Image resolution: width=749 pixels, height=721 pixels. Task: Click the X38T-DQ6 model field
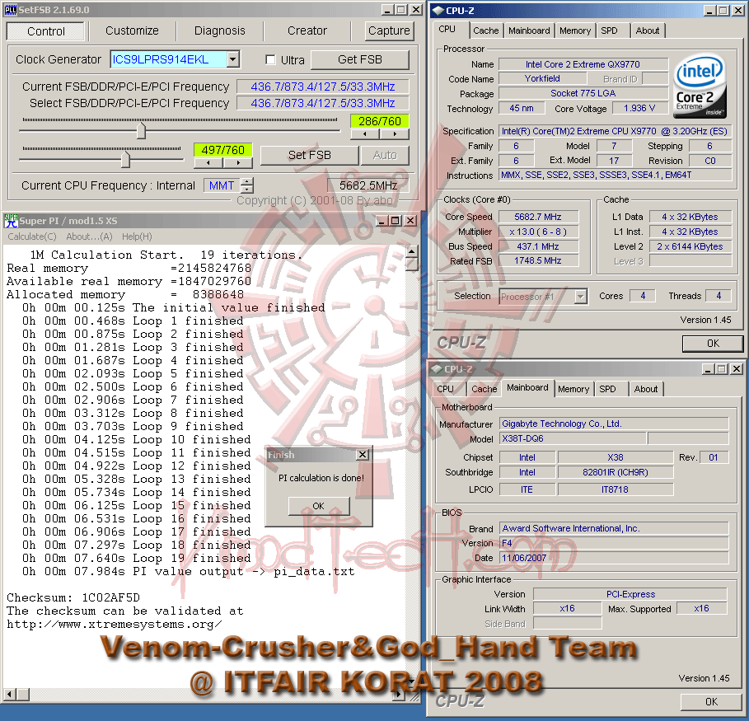[573, 438]
